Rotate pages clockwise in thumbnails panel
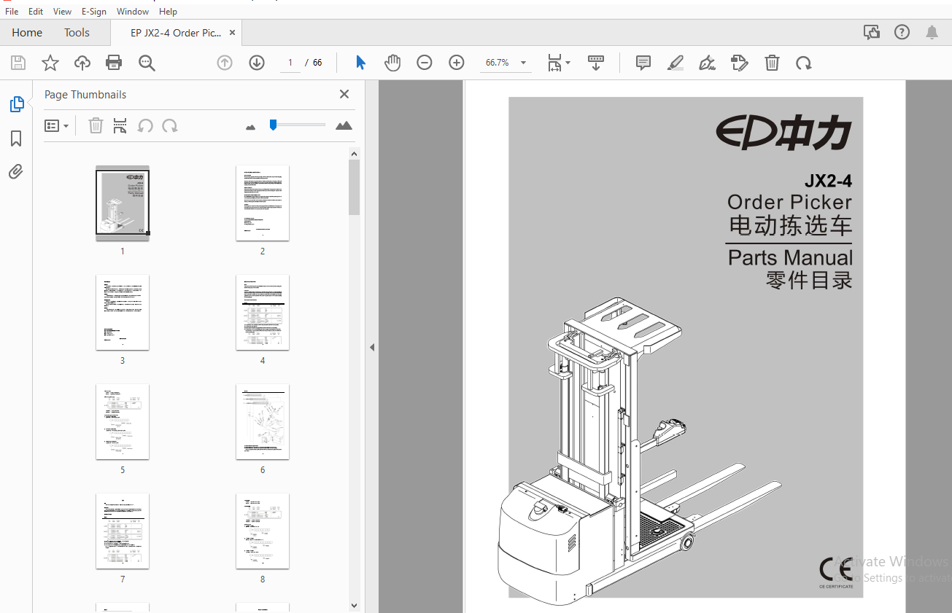This screenshot has width=952, height=613. pyautogui.click(x=170, y=126)
